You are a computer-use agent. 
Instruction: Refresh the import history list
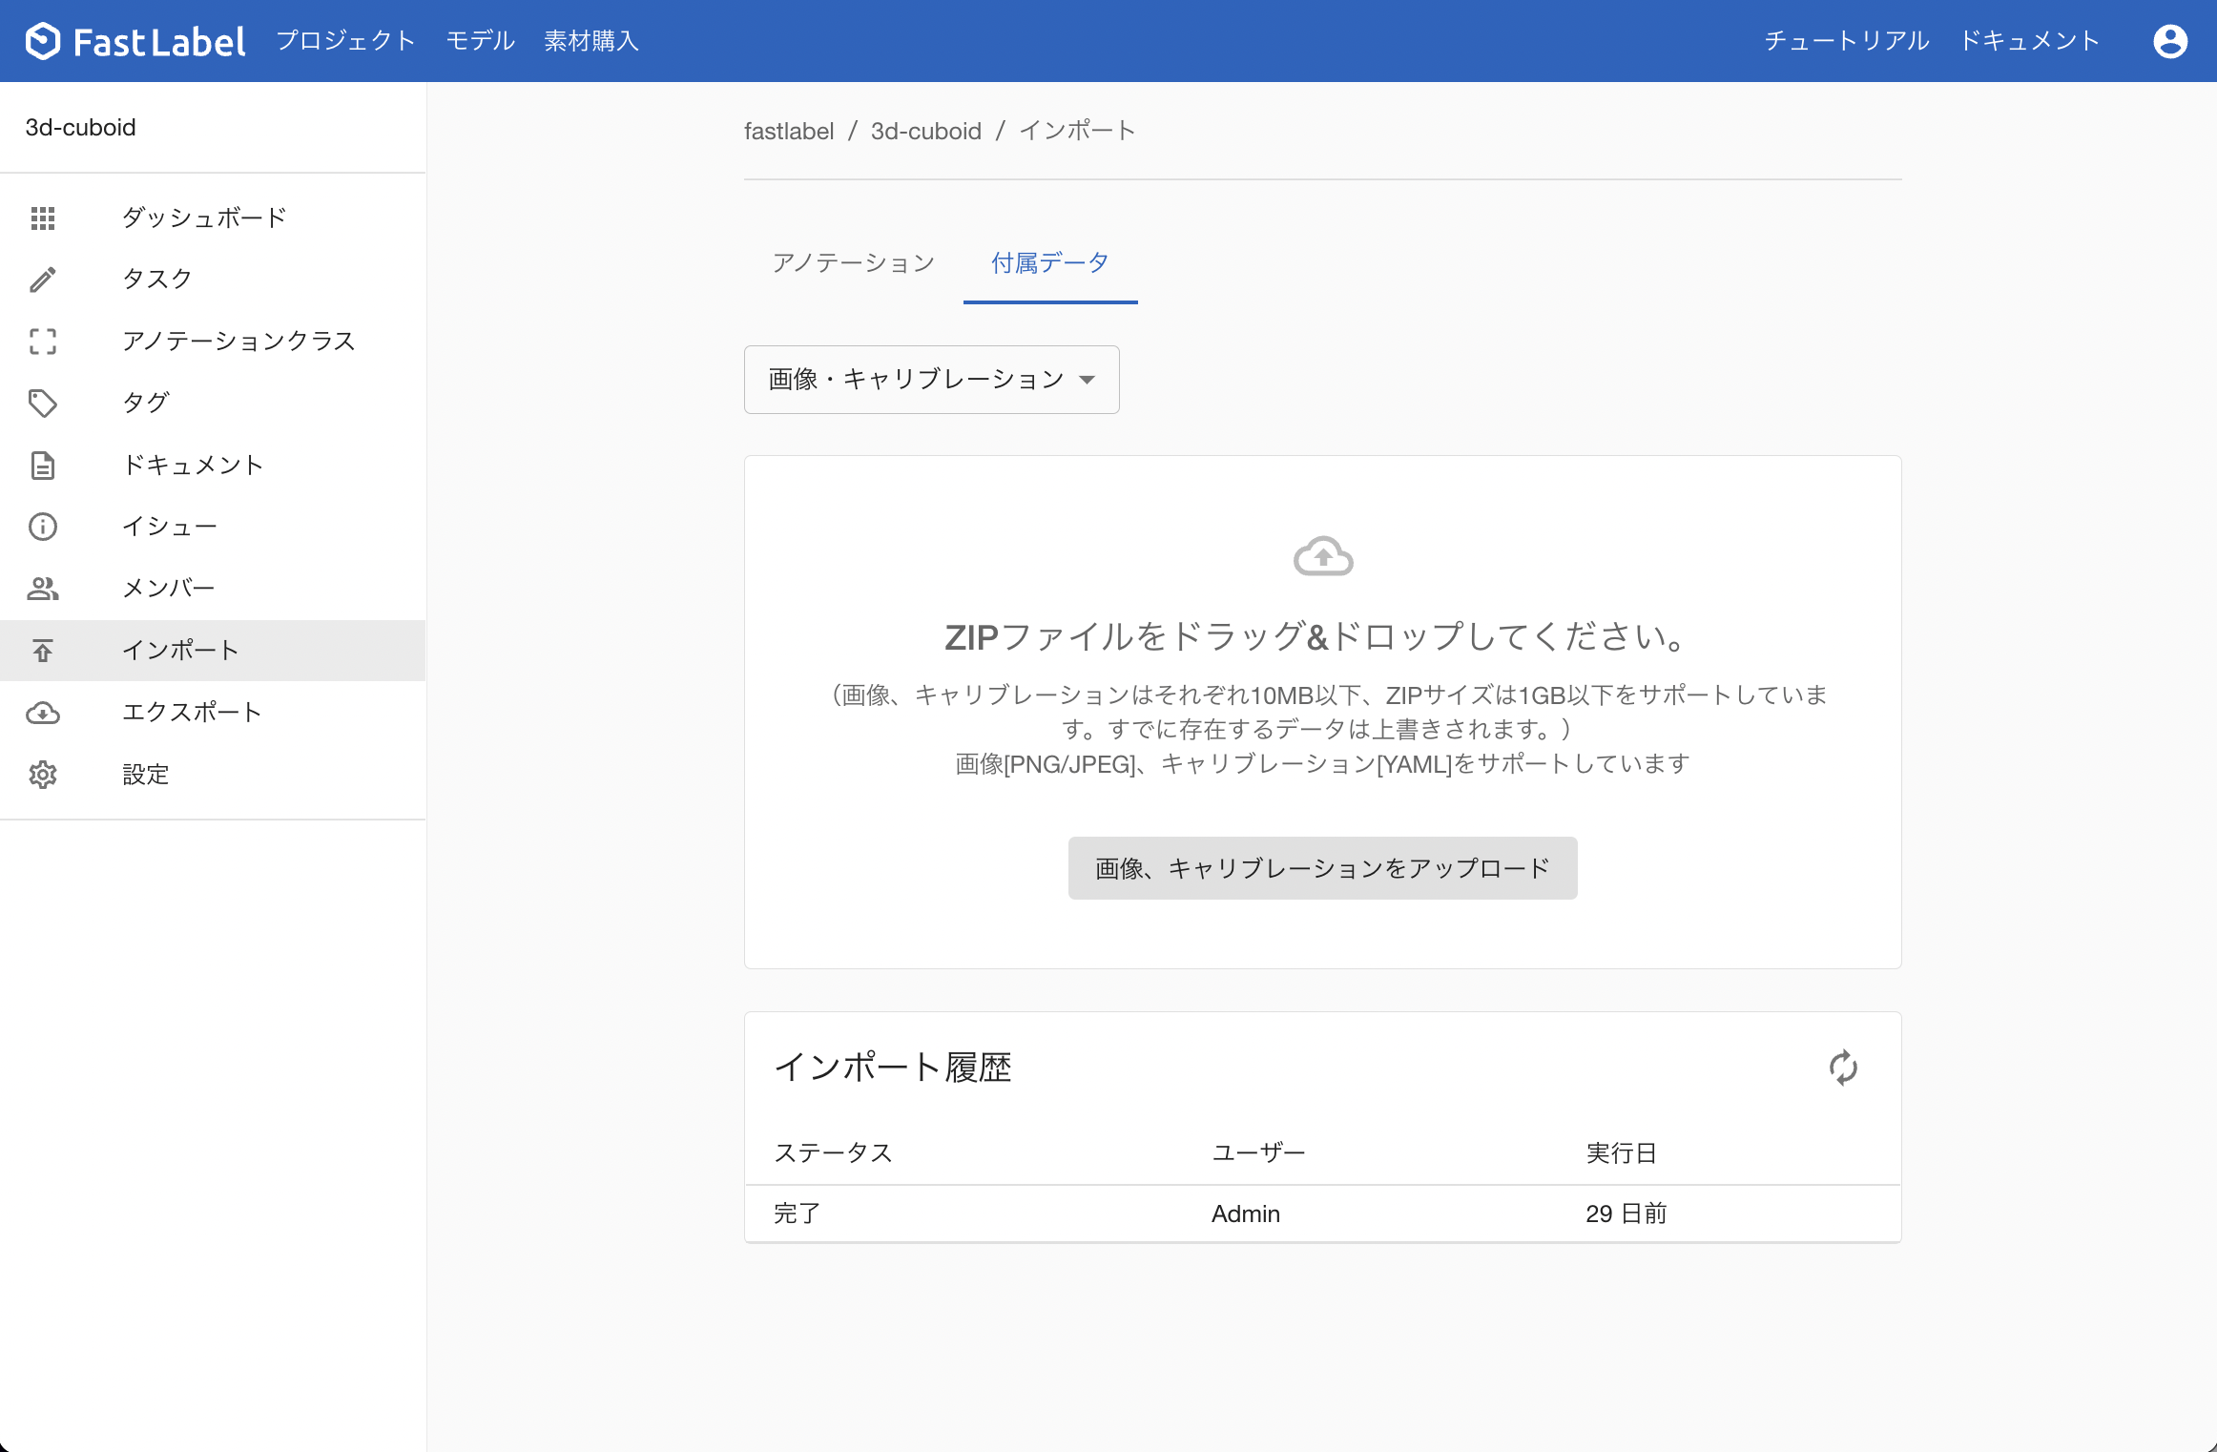point(1842,1068)
